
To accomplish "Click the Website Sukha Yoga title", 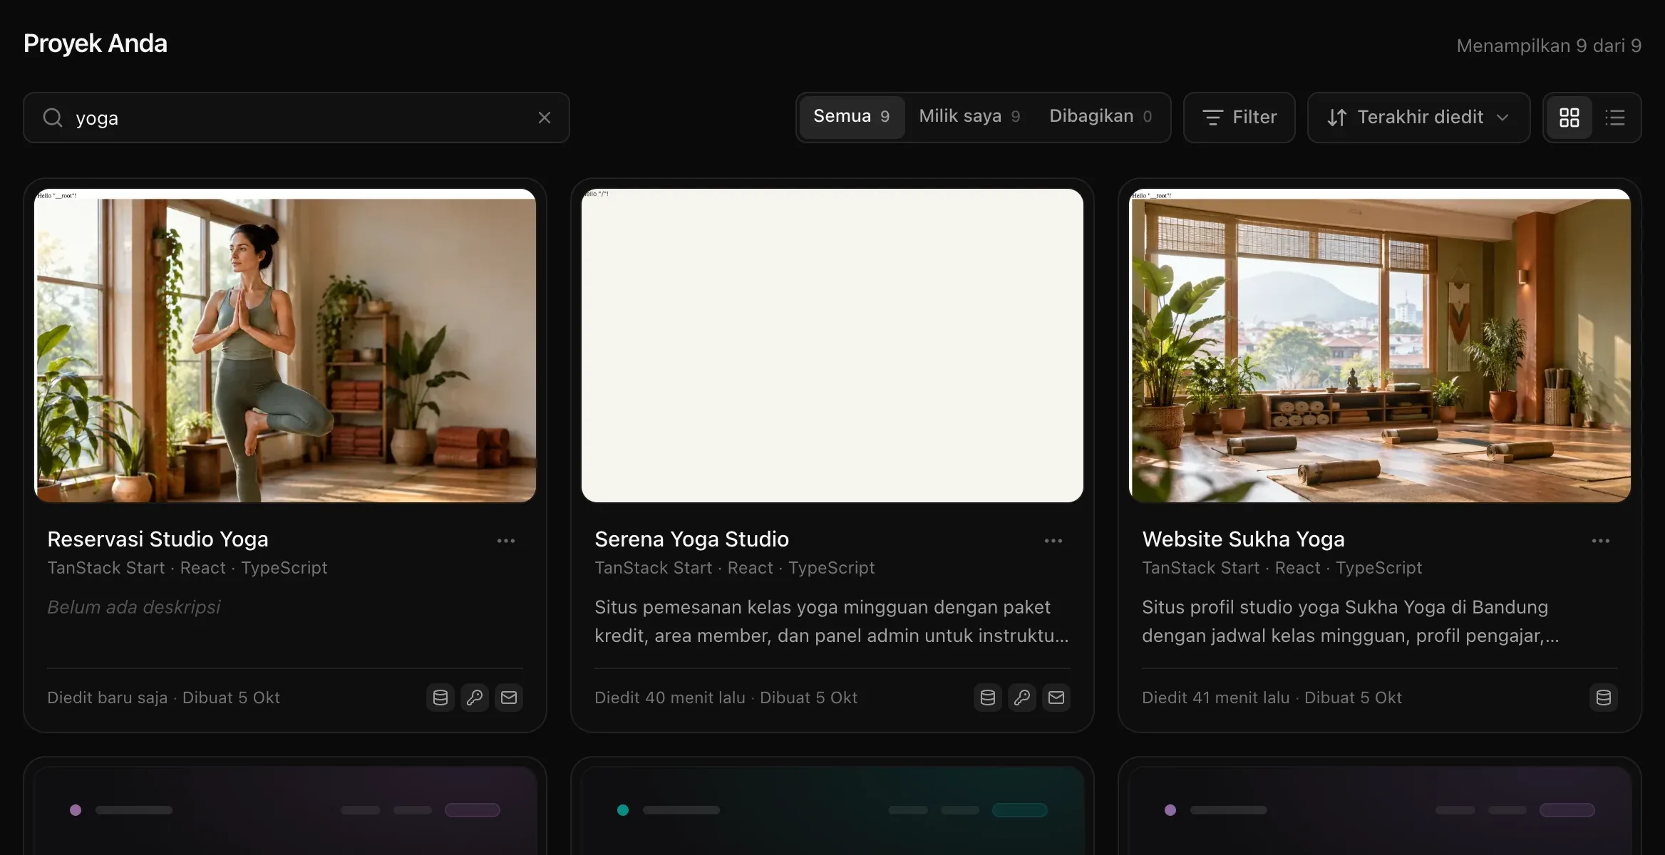I will 1243,539.
